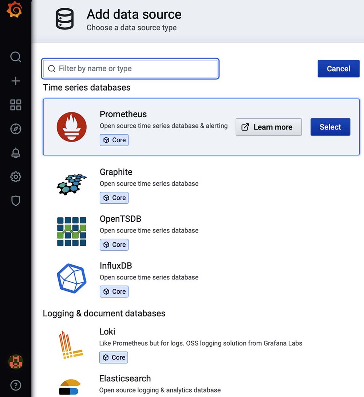Open the Dashboards grid icon
Image resolution: width=364 pixels, height=397 pixels.
(x=16, y=105)
